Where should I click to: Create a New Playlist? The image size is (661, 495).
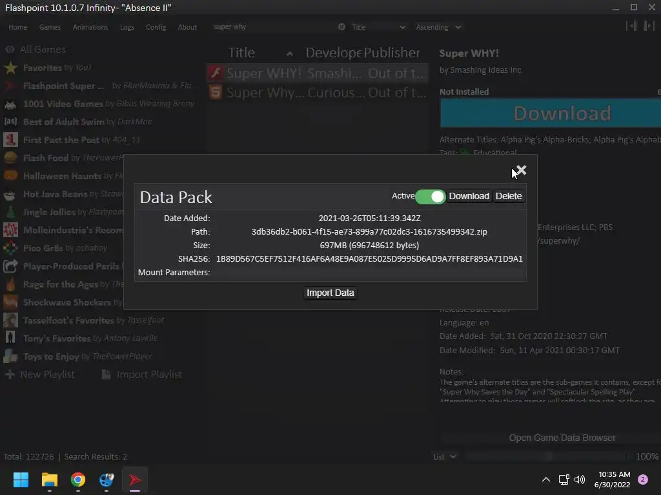[x=39, y=374]
